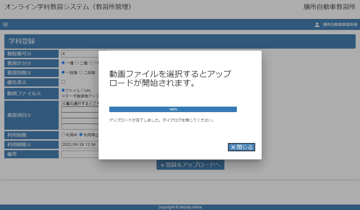Click the plus icon on 登録&アップロードへ
The image size is (360, 210).
point(162,165)
